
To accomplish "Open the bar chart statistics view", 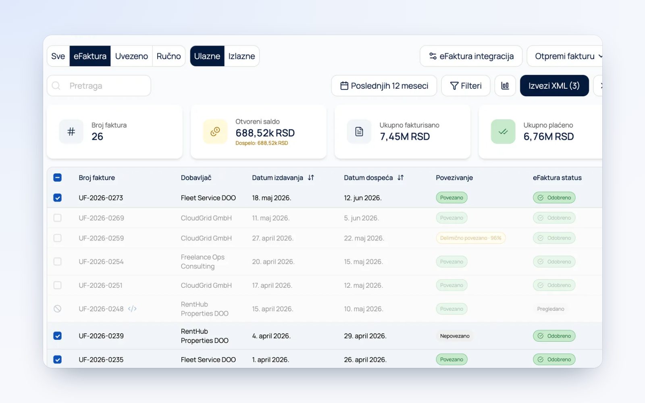I will (x=505, y=85).
